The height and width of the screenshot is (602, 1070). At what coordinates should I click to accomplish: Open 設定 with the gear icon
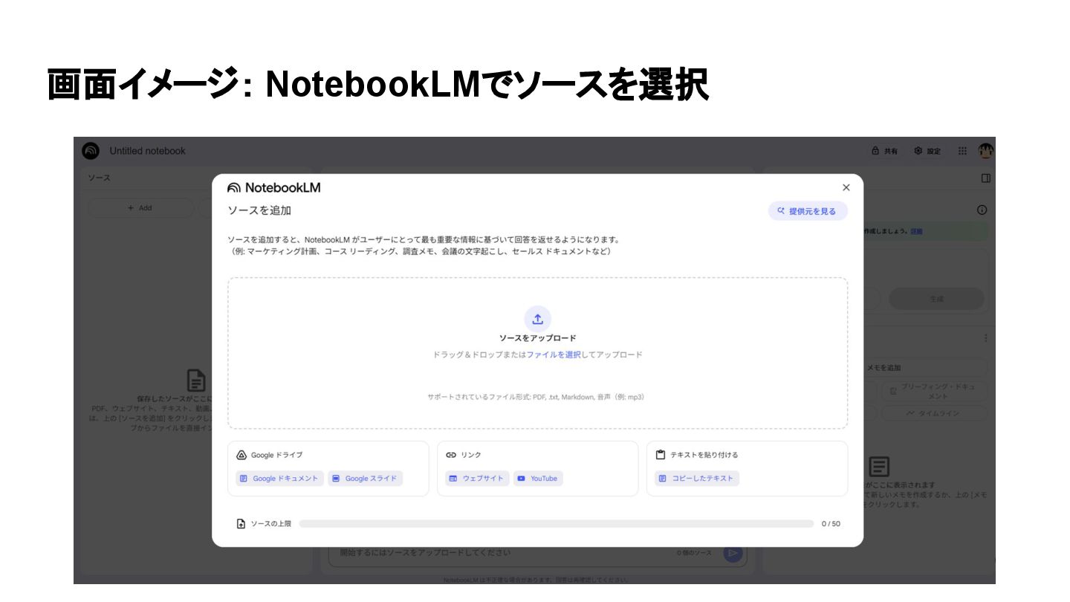tap(927, 151)
